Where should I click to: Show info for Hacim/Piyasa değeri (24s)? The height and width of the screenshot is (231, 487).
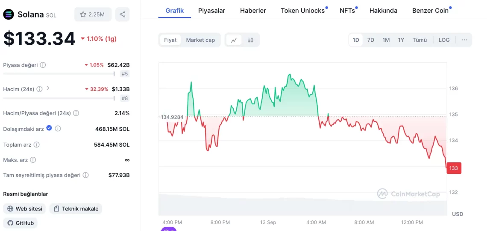point(76,113)
